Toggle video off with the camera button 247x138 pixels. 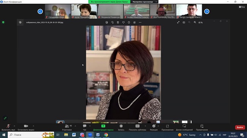point(26,126)
